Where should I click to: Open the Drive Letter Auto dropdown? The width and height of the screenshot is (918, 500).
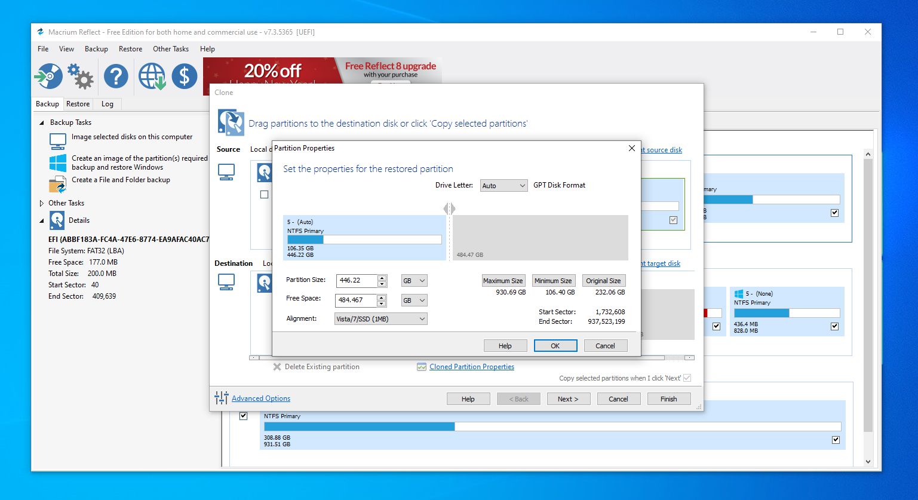(503, 186)
